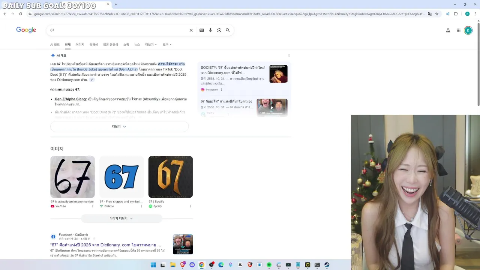
Task: Click the link chip after Dictionary.com
Action: 92,80
